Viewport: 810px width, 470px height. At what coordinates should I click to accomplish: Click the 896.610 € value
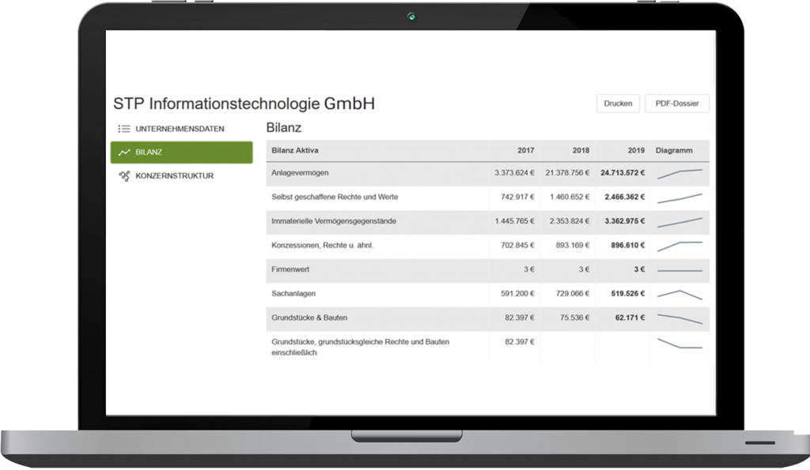coord(627,245)
